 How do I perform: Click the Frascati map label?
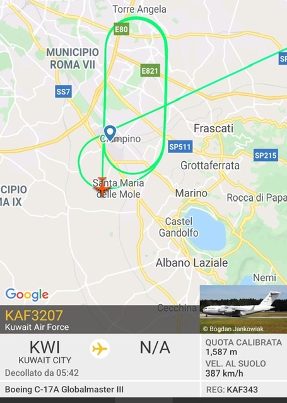(x=213, y=128)
